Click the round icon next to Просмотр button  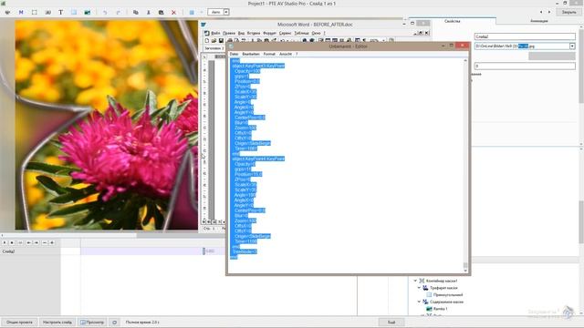[x=115, y=322]
